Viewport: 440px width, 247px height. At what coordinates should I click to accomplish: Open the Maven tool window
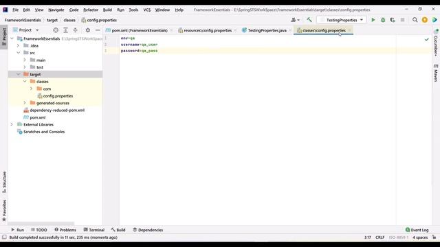(x=435, y=73)
